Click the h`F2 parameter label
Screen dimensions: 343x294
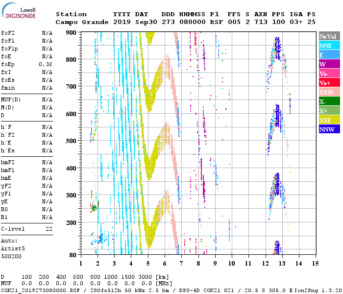click(x=8, y=135)
